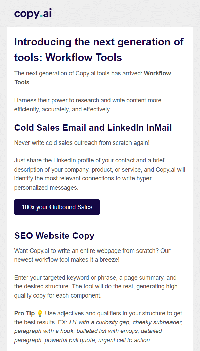Click the gray header band above the card
This screenshot has width=200, height=351.
tap(136, 14)
